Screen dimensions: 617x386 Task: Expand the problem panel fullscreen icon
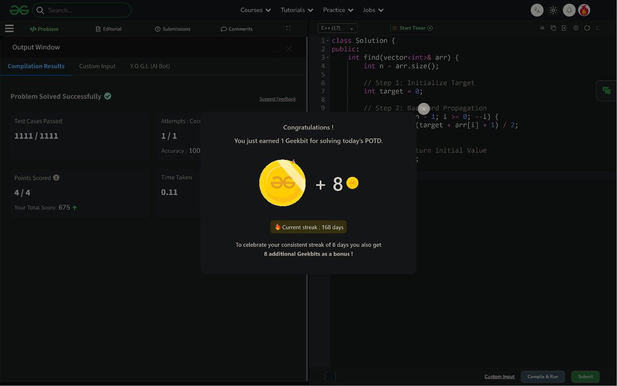pyautogui.click(x=288, y=28)
